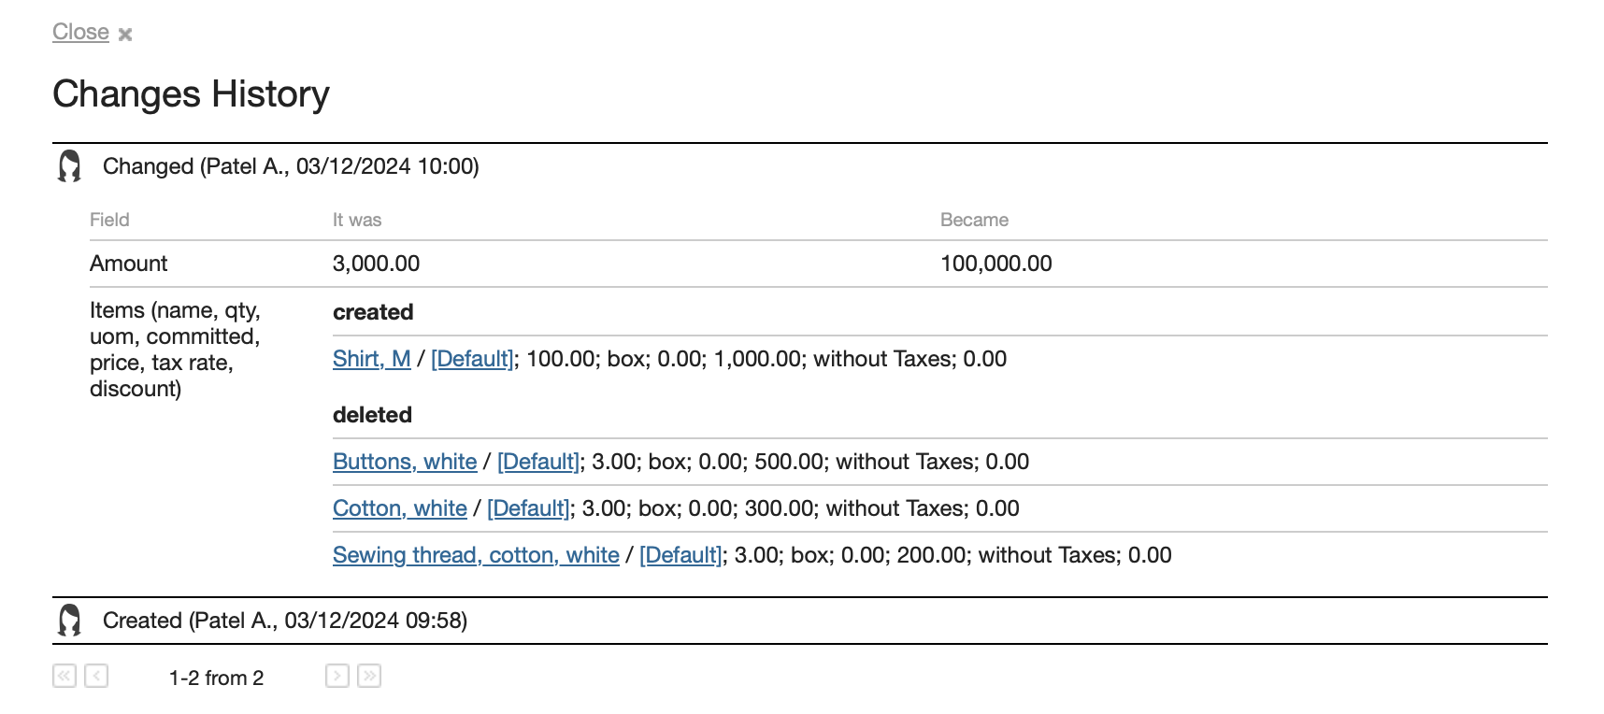Click the Close link at top
The image size is (1604, 714).
[80, 32]
